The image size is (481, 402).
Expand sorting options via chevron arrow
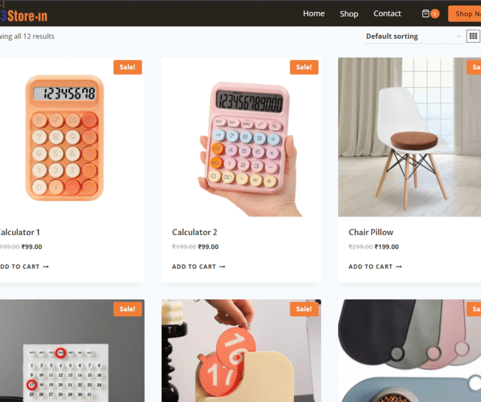[x=458, y=36]
